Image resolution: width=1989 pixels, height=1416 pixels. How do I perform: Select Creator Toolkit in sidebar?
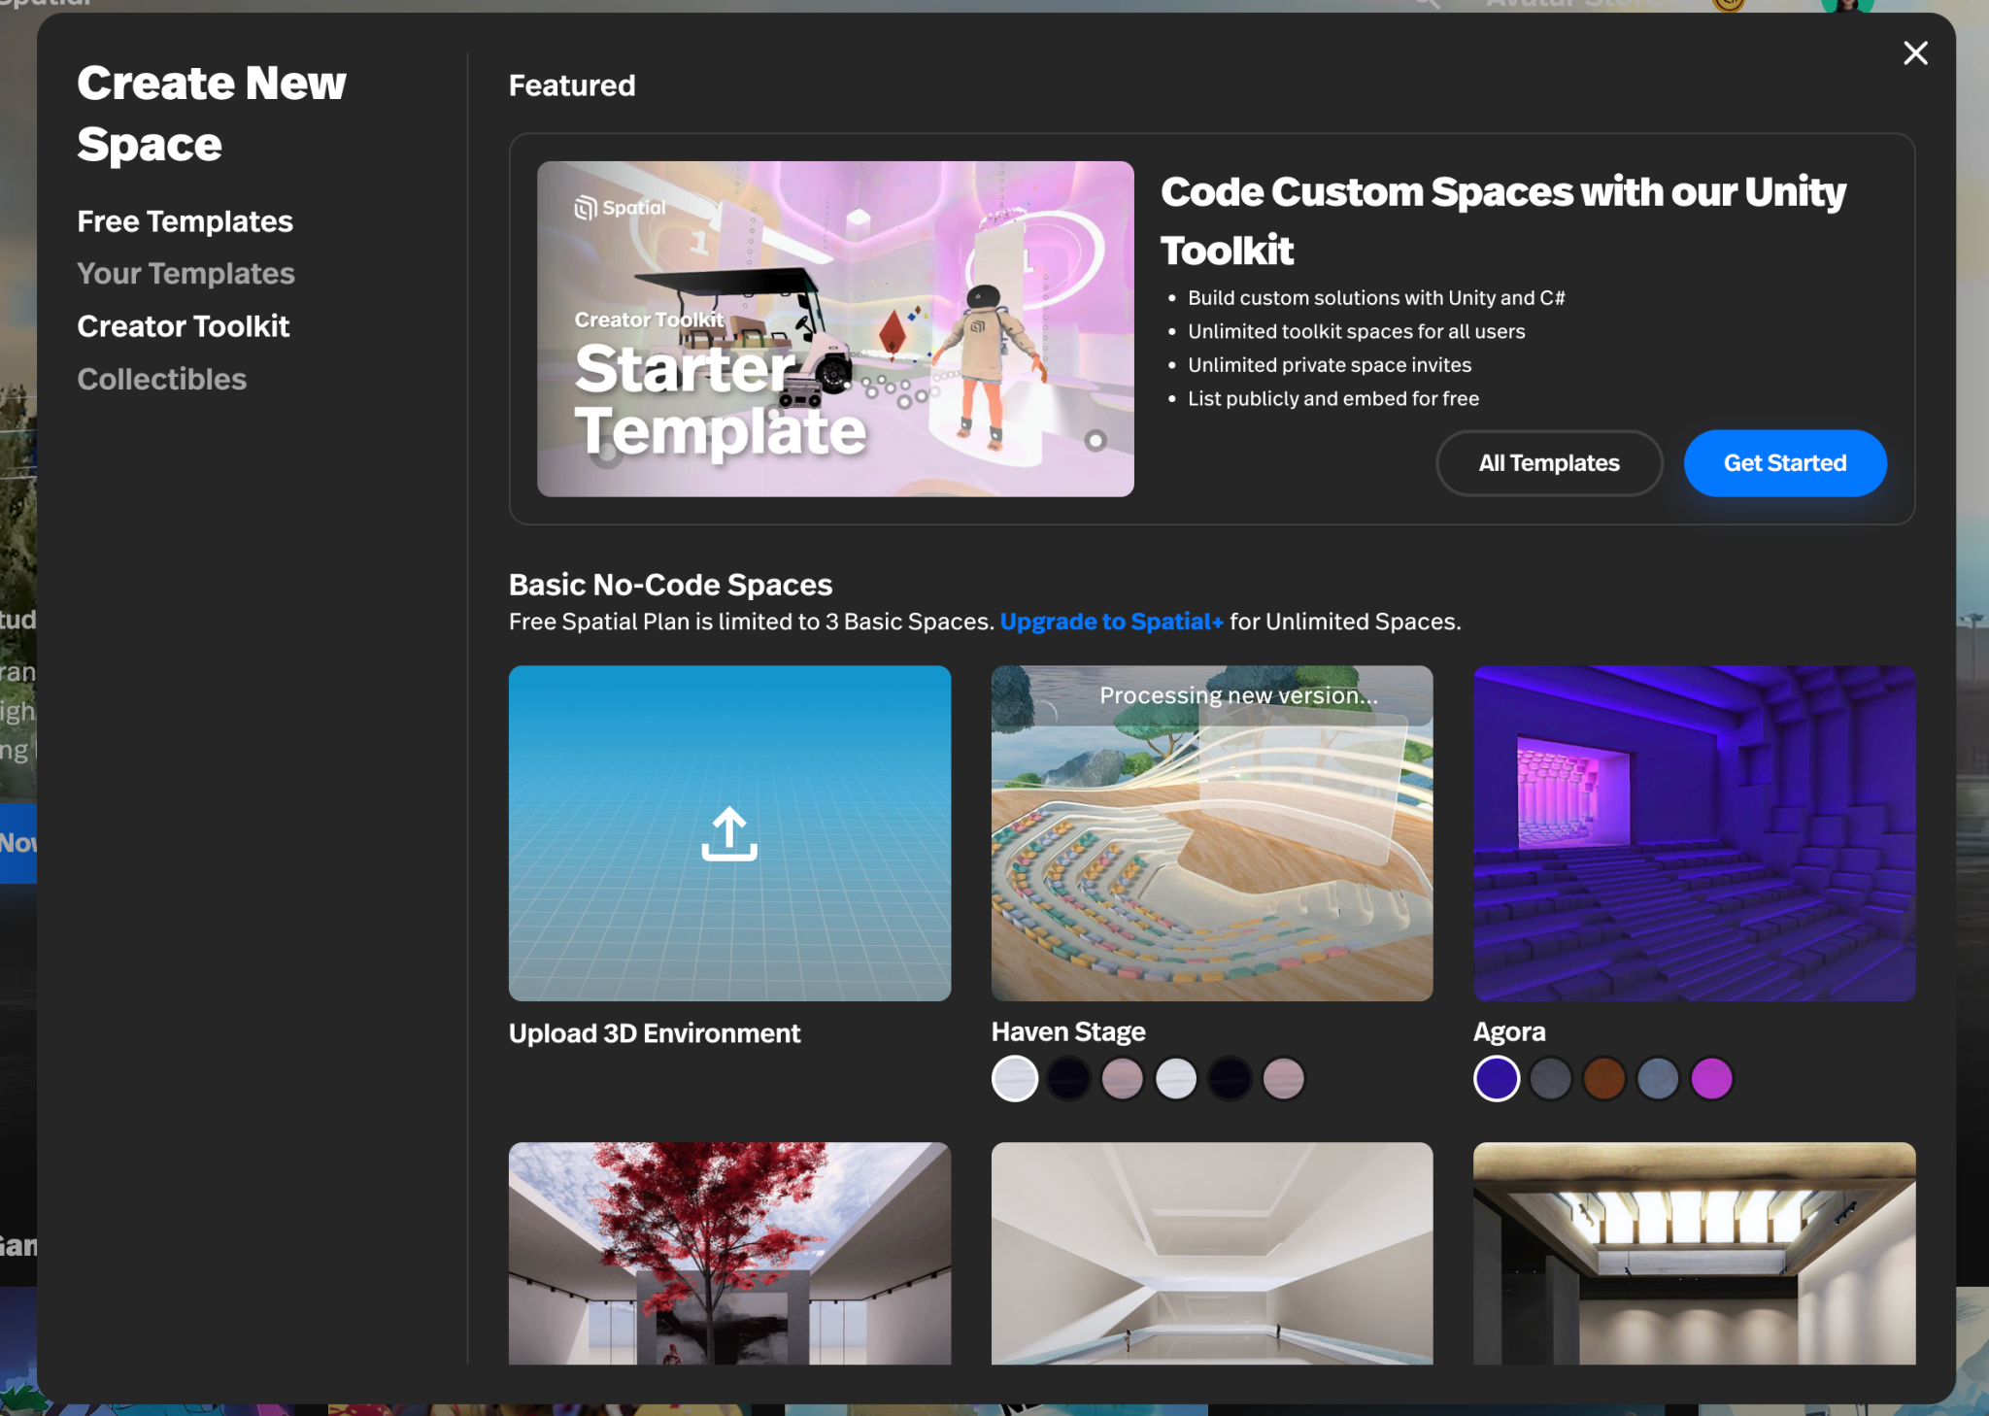click(x=183, y=326)
